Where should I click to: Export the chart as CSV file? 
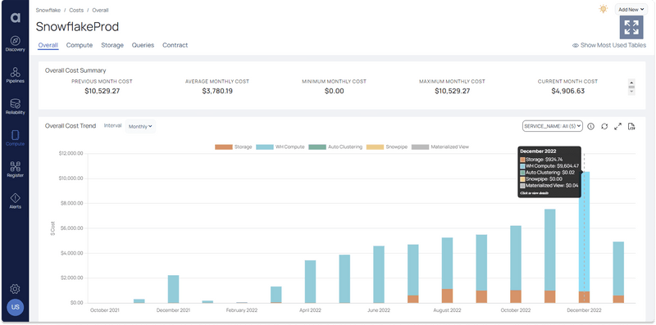pos(631,126)
